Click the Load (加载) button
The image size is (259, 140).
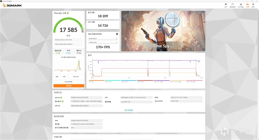pos(57,77)
